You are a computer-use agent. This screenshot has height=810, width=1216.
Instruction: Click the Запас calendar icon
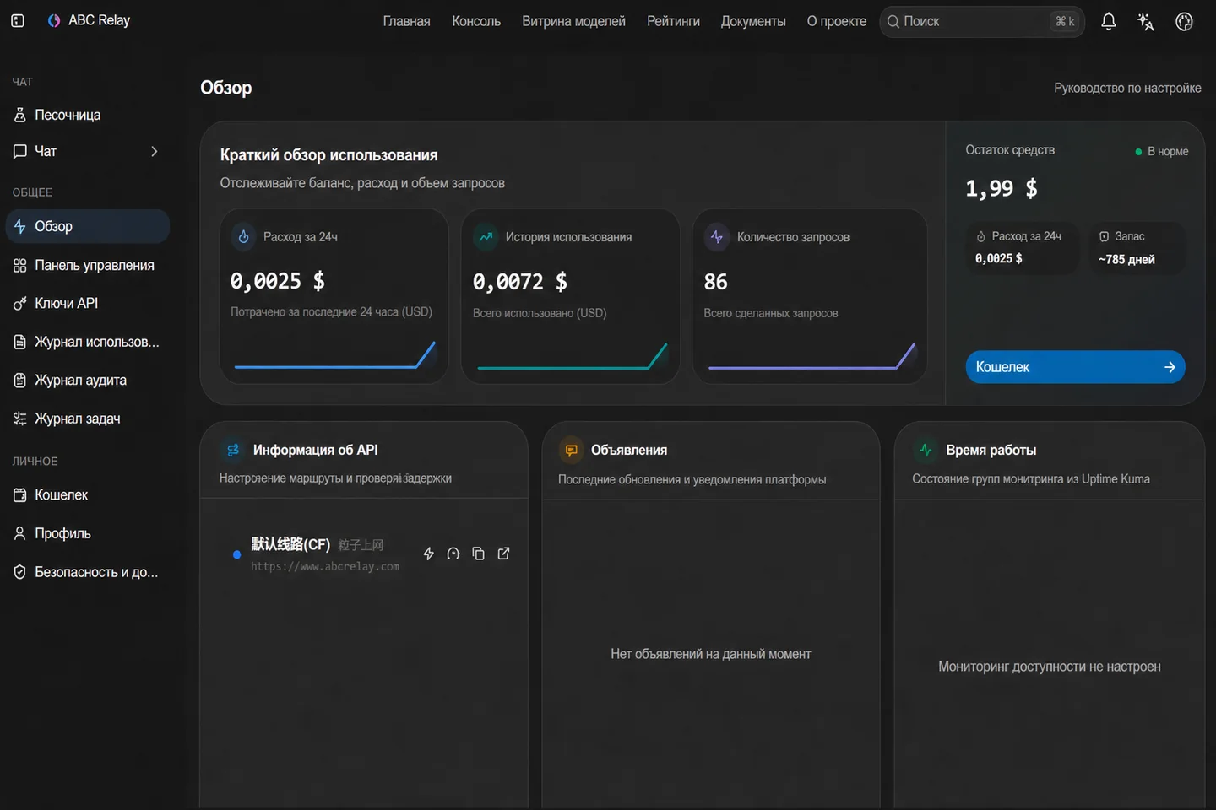tap(1104, 237)
